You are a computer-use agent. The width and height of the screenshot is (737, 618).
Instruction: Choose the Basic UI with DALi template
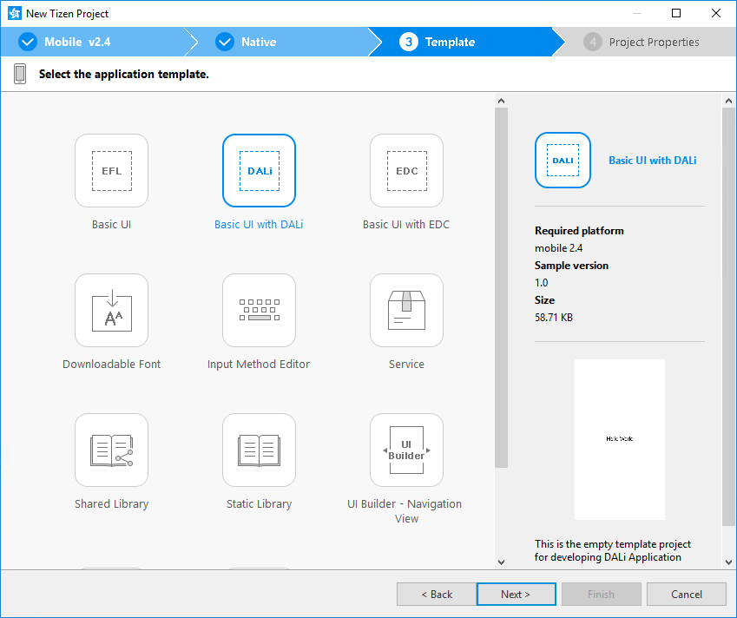pos(259,171)
